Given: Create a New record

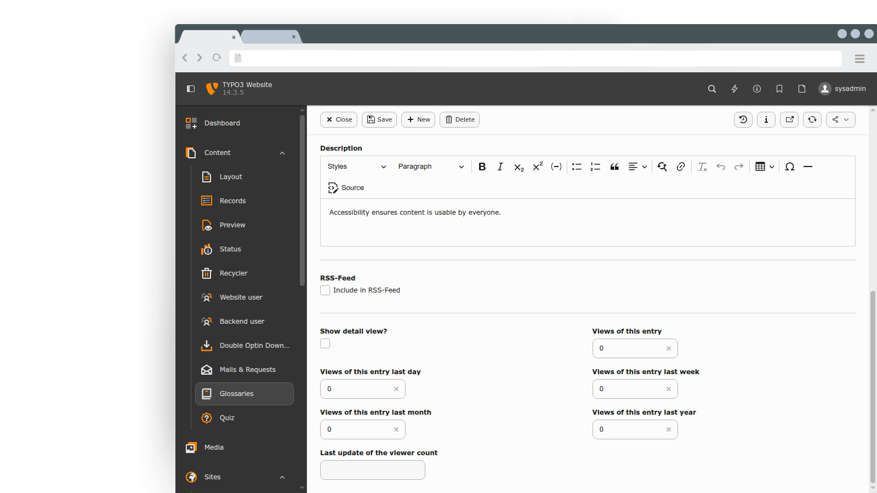Looking at the screenshot, I should [418, 119].
